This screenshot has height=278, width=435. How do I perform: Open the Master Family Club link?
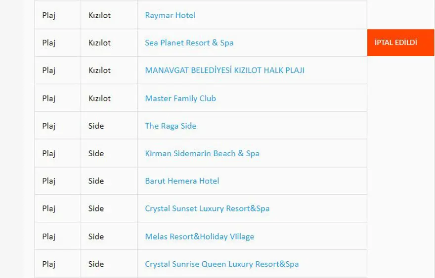[180, 98]
